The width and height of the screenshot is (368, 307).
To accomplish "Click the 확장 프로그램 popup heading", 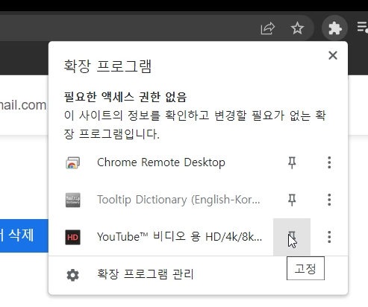I will coord(107,66).
